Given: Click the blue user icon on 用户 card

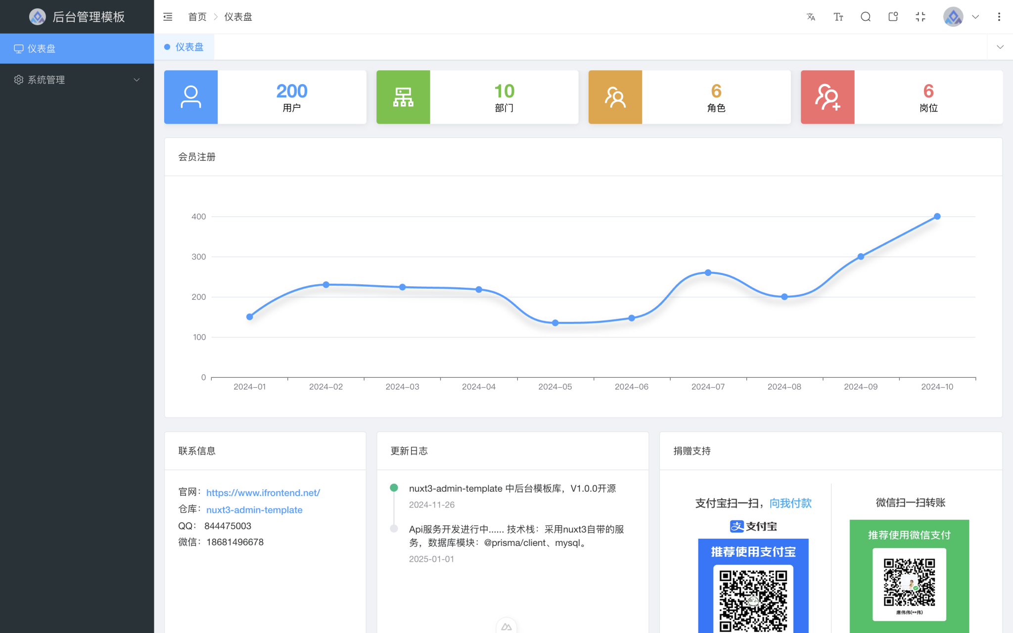Looking at the screenshot, I should pos(191,97).
